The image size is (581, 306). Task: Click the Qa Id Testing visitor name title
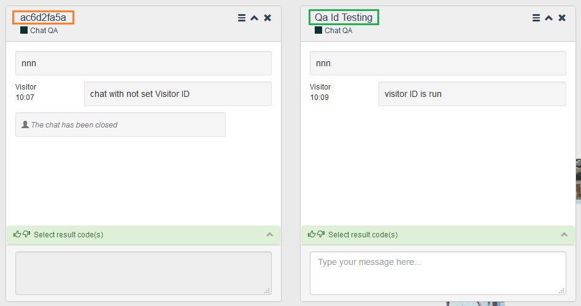click(344, 17)
